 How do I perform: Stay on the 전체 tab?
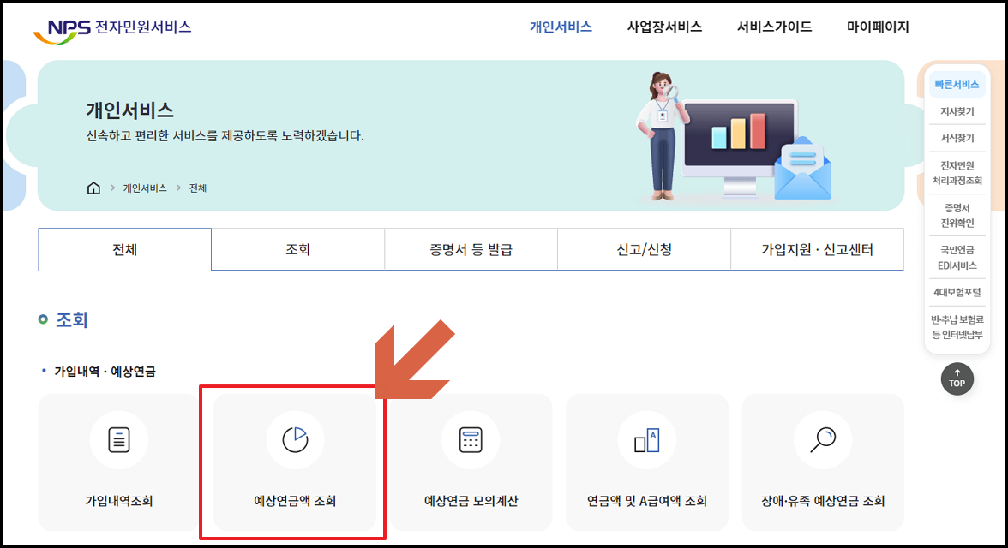tap(124, 248)
